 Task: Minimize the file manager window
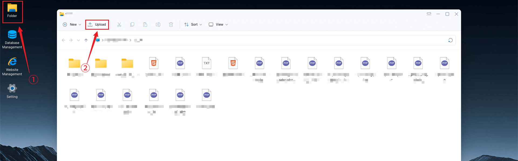[438, 14]
